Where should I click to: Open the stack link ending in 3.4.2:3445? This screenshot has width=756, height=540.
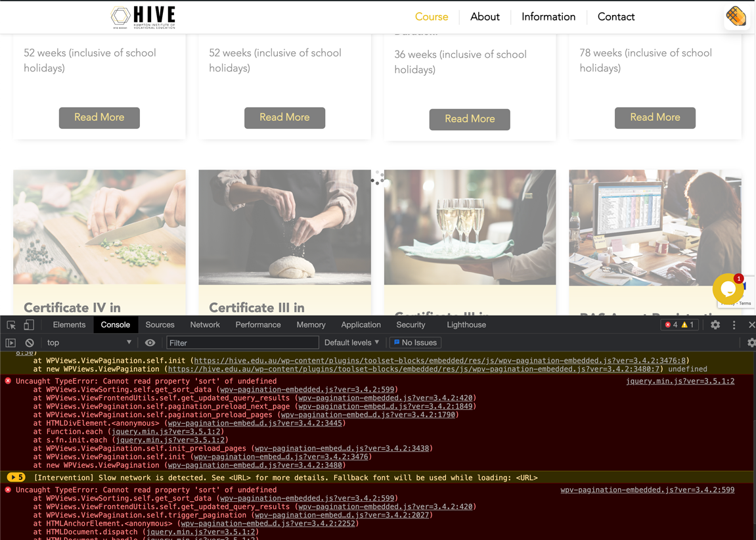pos(255,423)
